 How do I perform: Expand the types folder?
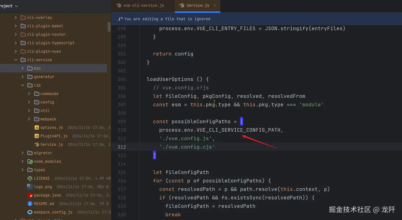click(x=23, y=170)
